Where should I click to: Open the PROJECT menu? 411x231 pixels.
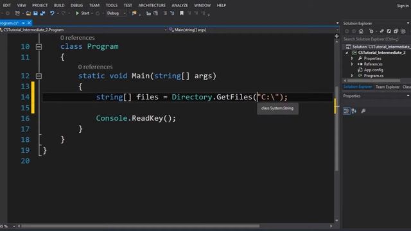tap(40, 5)
